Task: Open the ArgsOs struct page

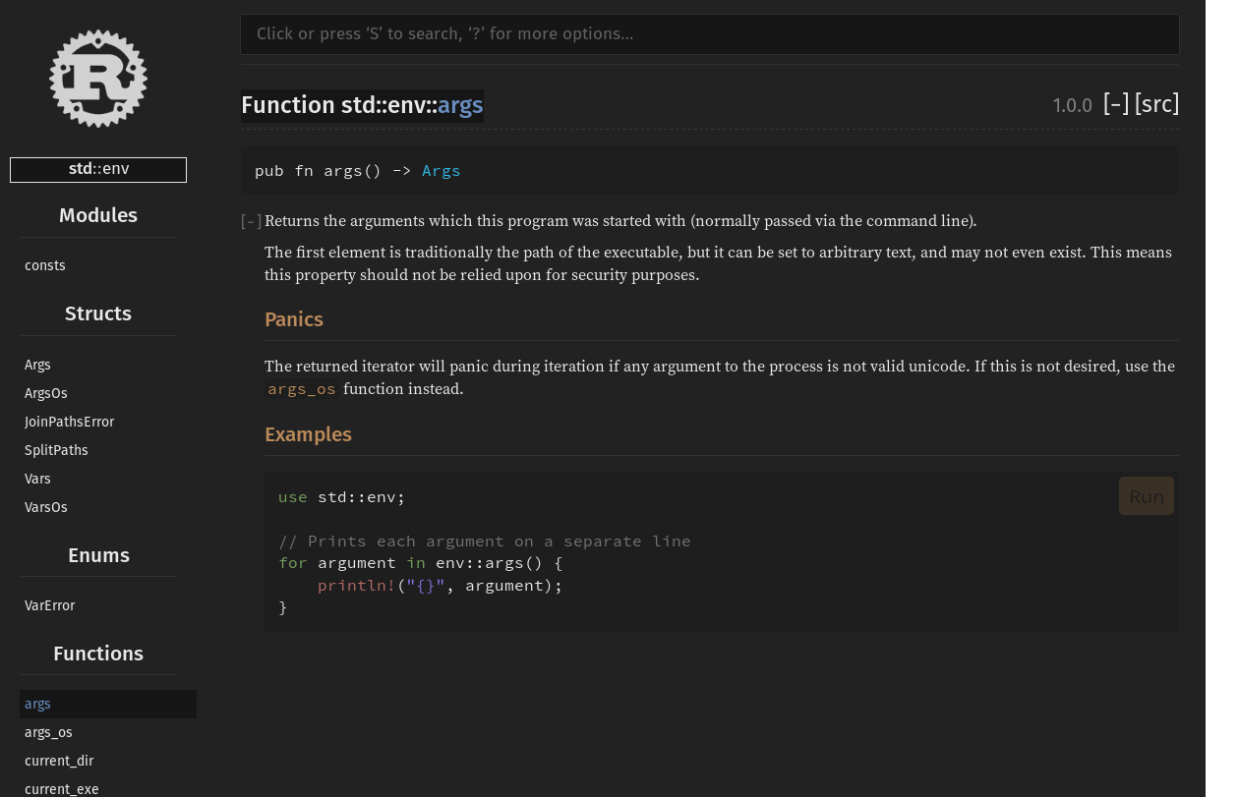Action: pos(45,393)
